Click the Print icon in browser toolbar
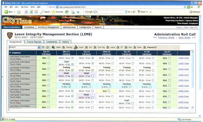This screenshot has height=122, width=203. pos(73,12)
